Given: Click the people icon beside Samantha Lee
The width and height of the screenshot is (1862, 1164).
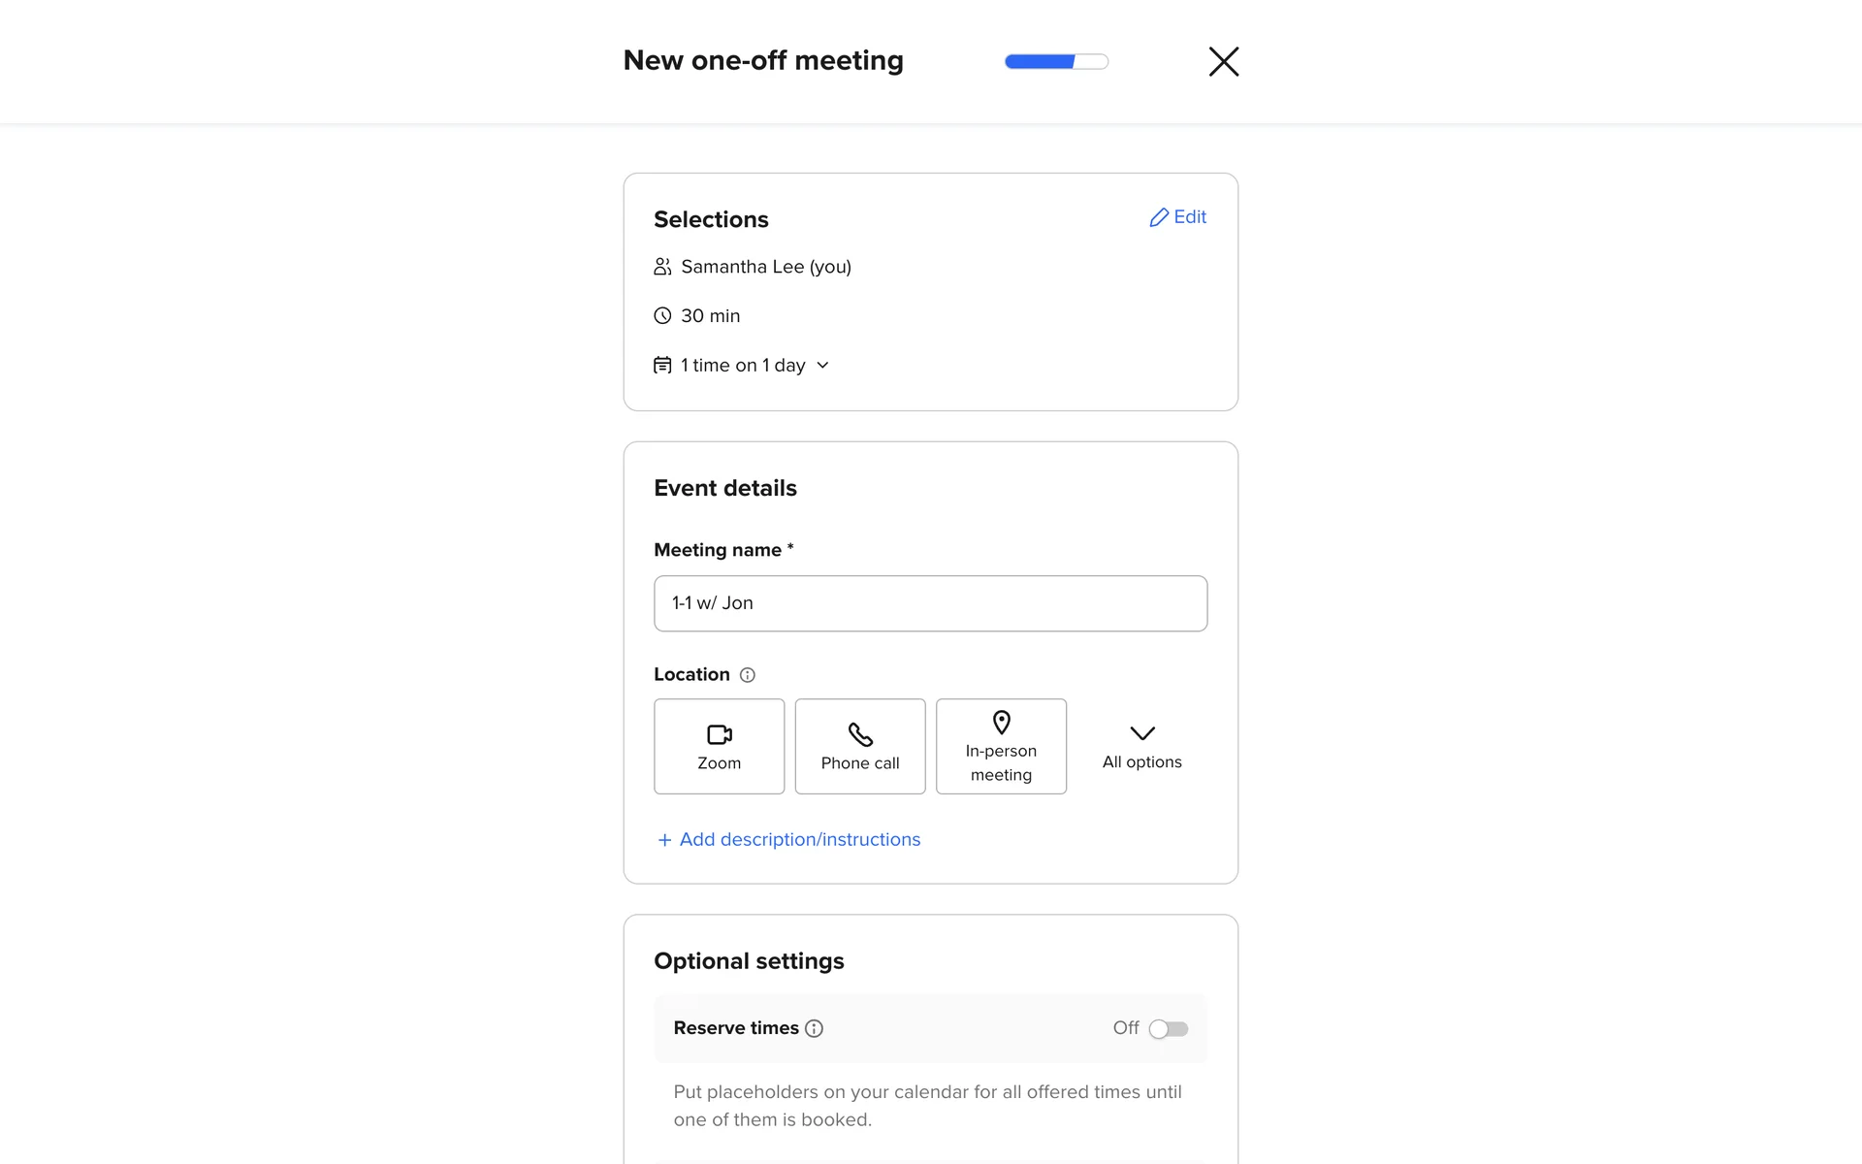Looking at the screenshot, I should (x=662, y=267).
